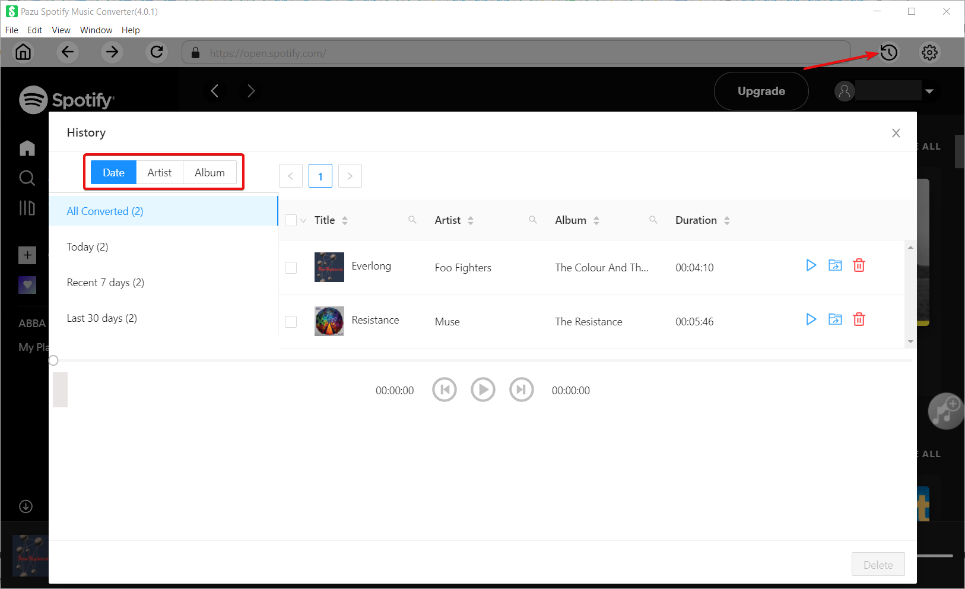This screenshot has height=589, width=965.
Task: Open Liked Songs heart icon
Action: point(27,285)
